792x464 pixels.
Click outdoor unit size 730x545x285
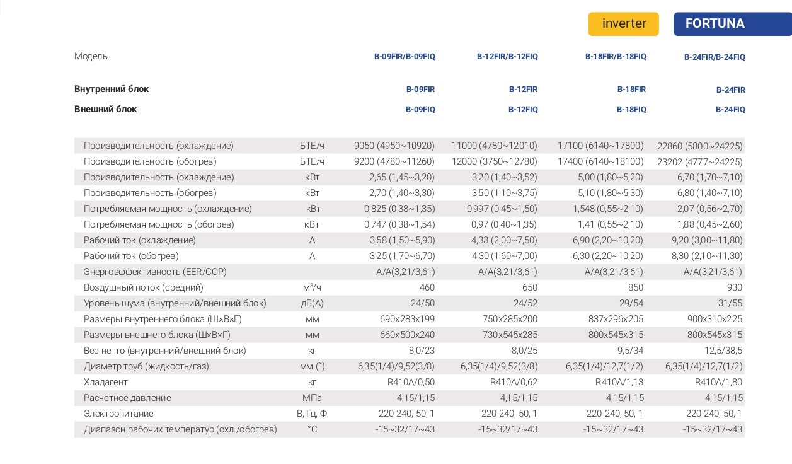pos(510,335)
